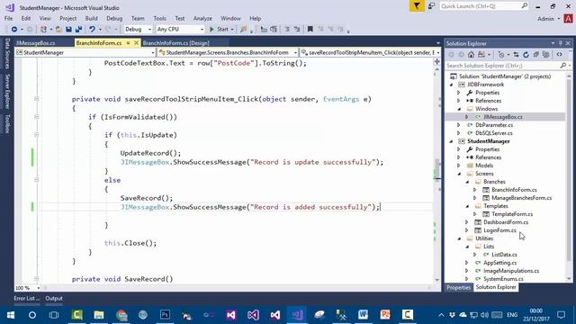The image size is (576, 324).
Task: Switch to the Properties panel tab
Action: pos(458,287)
